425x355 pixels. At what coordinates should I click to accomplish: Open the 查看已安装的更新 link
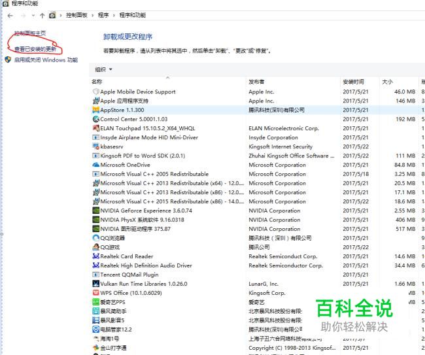tap(35, 49)
